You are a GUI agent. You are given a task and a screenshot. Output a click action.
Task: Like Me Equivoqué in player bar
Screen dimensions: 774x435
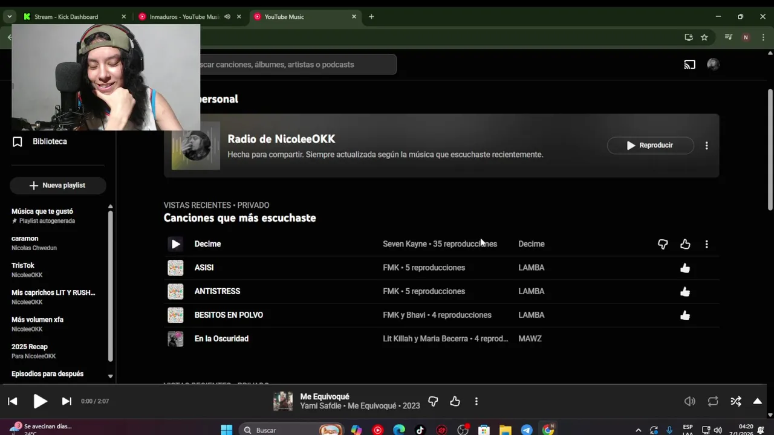[455, 401]
